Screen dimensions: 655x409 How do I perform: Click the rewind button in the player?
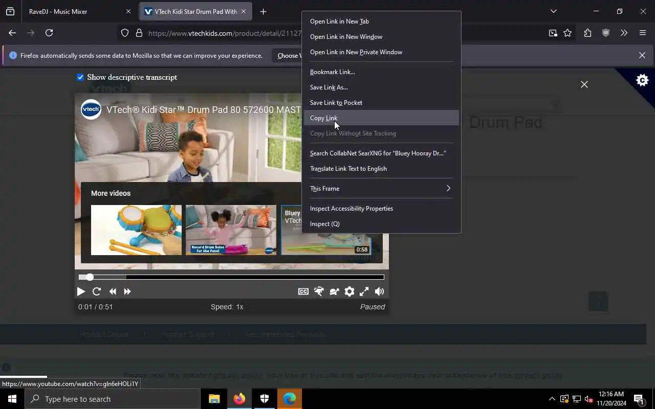113,291
